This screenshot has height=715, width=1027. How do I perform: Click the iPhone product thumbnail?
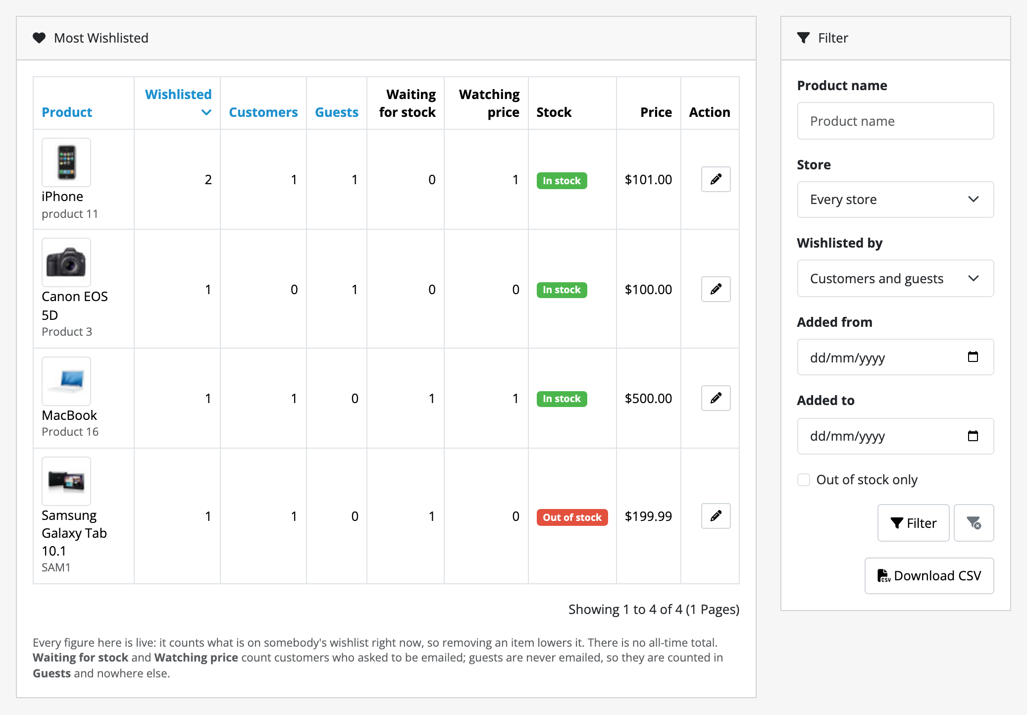(66, 162)
